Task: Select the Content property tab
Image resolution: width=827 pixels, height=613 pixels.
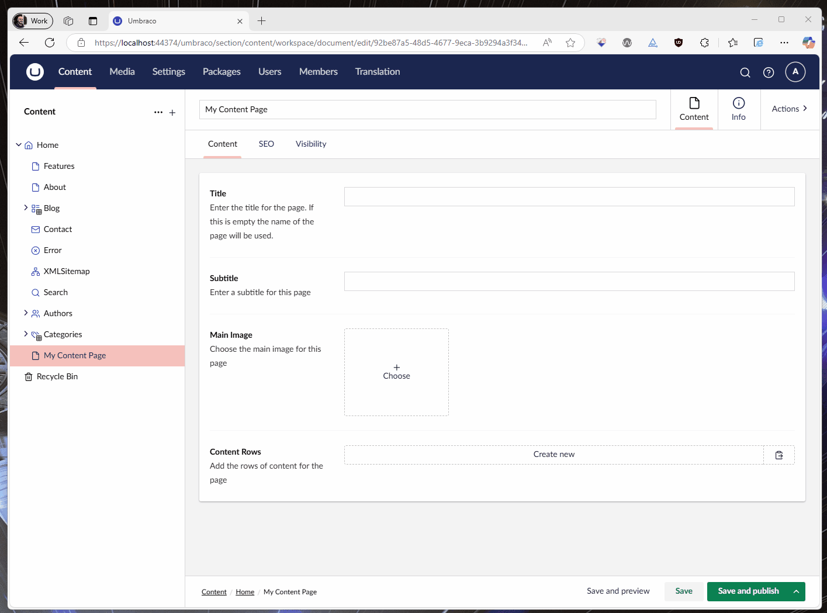Action: 223,144
